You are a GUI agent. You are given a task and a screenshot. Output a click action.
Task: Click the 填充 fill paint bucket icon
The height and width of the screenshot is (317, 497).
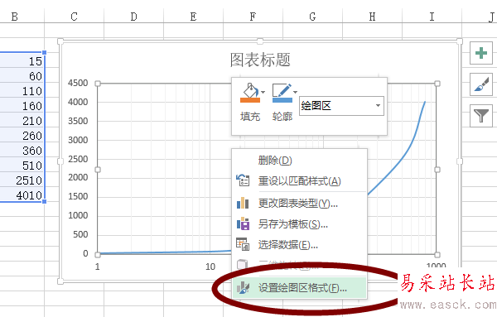click(x=250, y=93)
